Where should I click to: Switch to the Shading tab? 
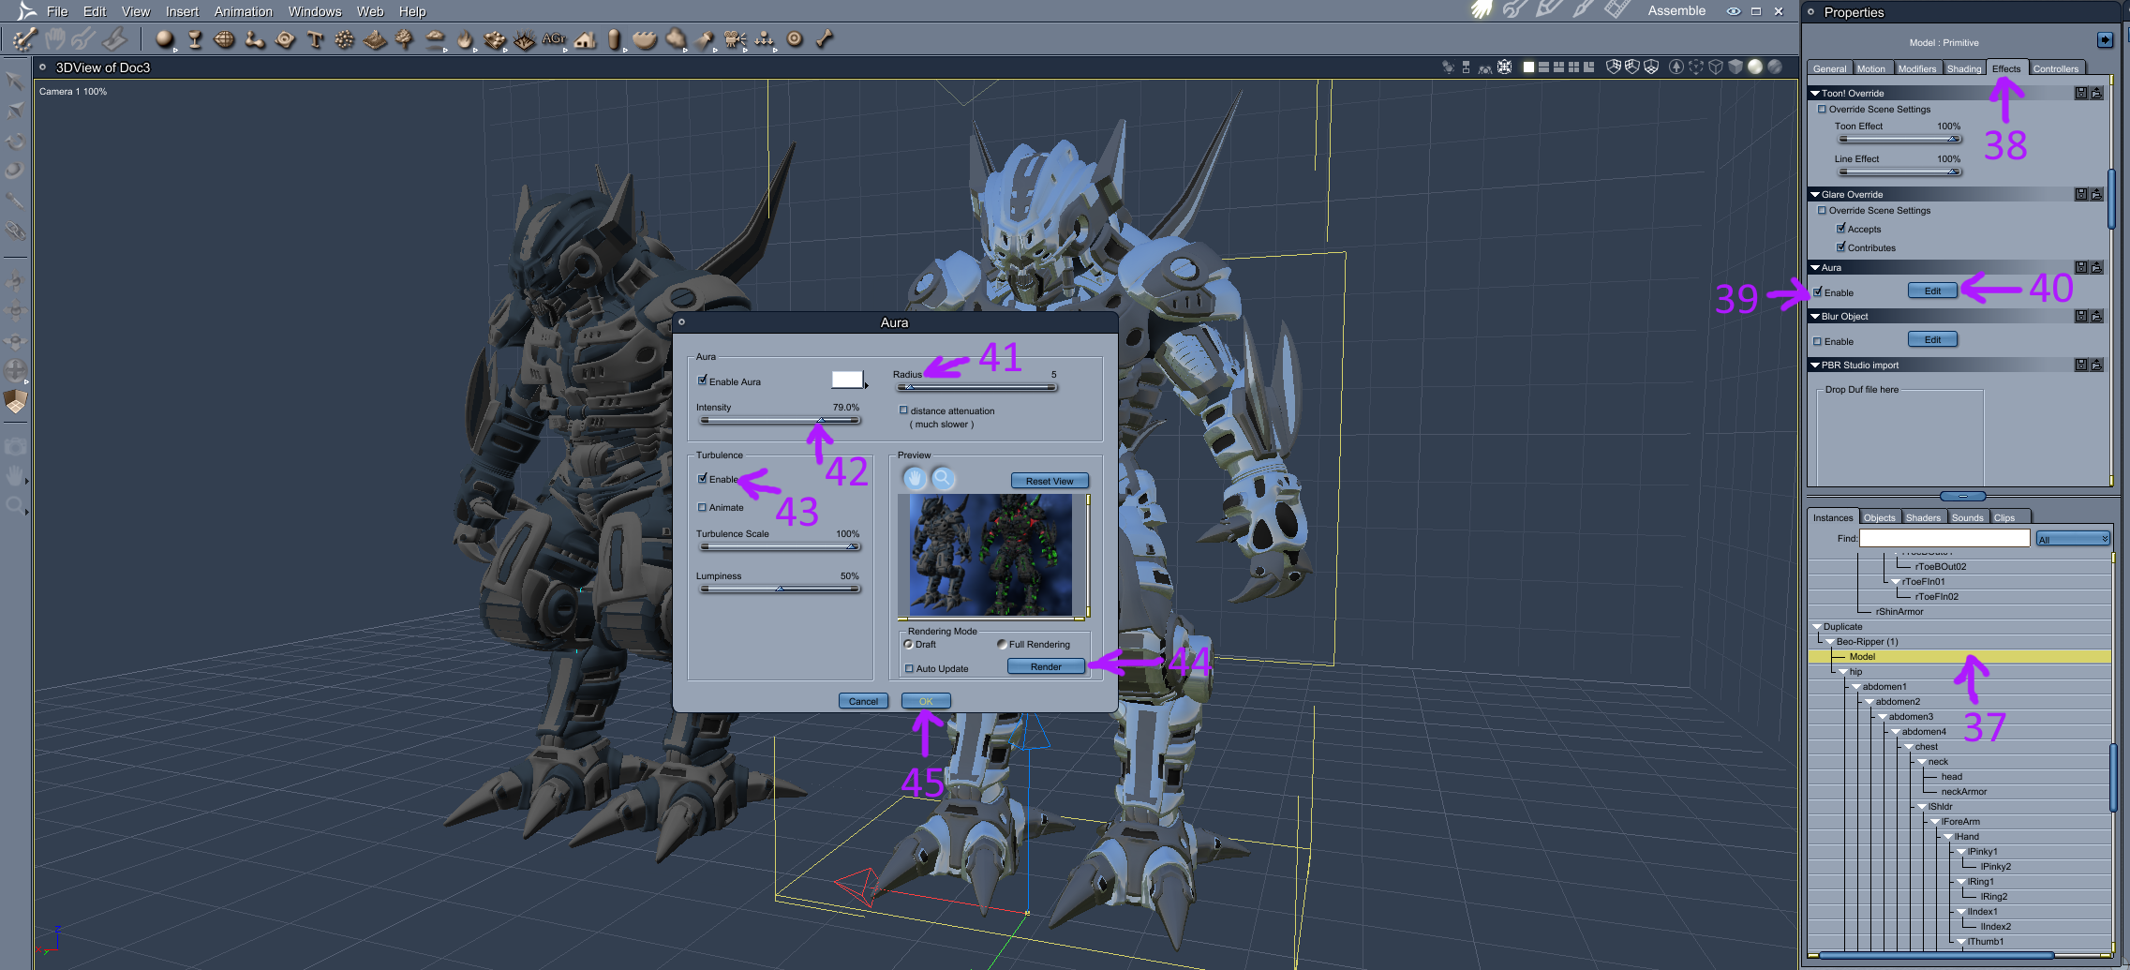pos(1963,69)
